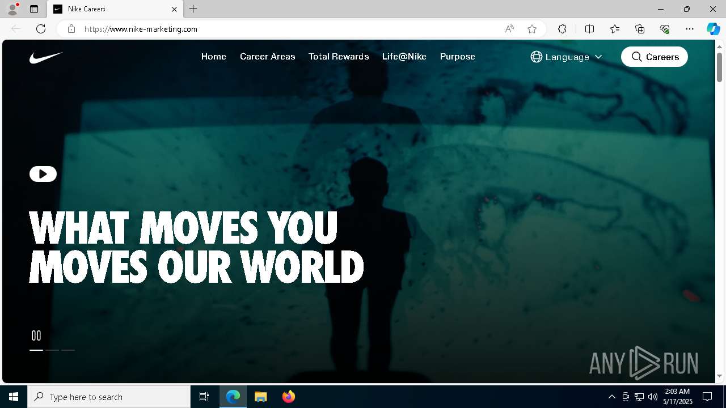Open the Copilot sidebar icon
The width and height of the screenshot is (726, 408).
tap(714, 29)
